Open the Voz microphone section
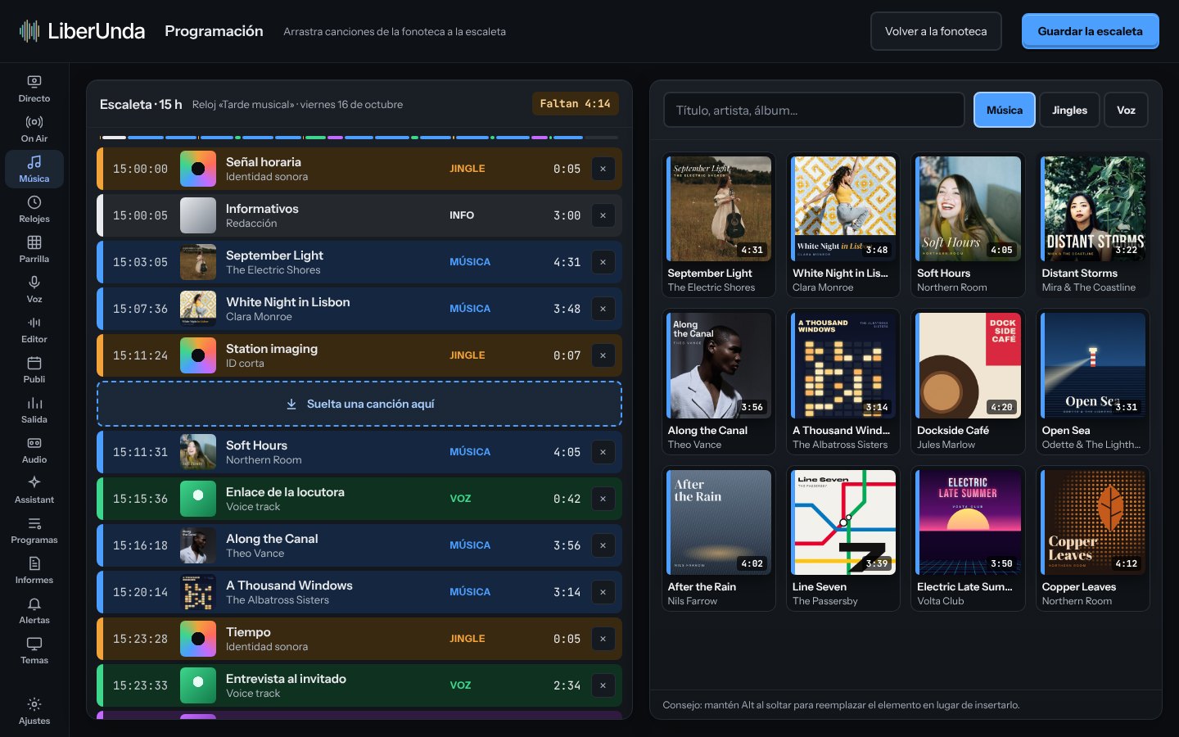The width and height of the screenshot is (1179, 737). point(34,289)
